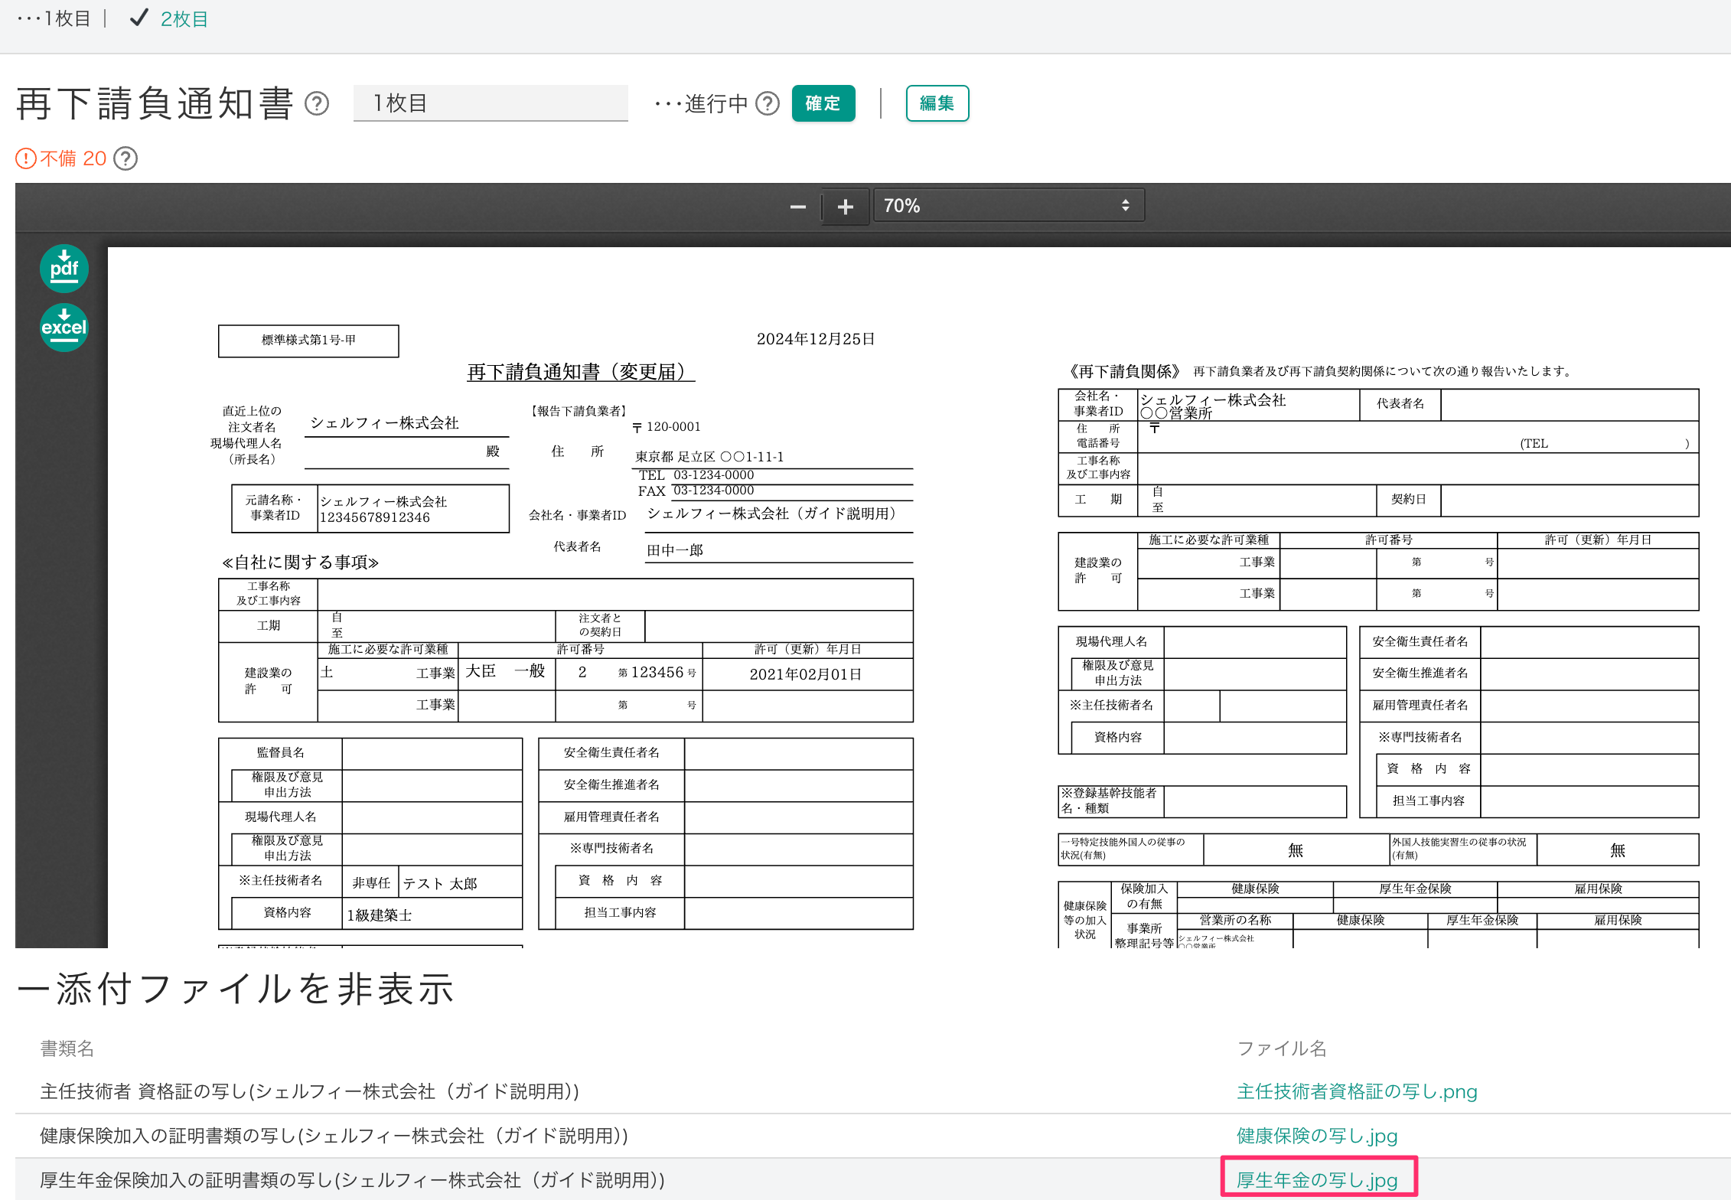Download the document as Excel
Screen dimensions: 1731x1200
click(64, 328)
